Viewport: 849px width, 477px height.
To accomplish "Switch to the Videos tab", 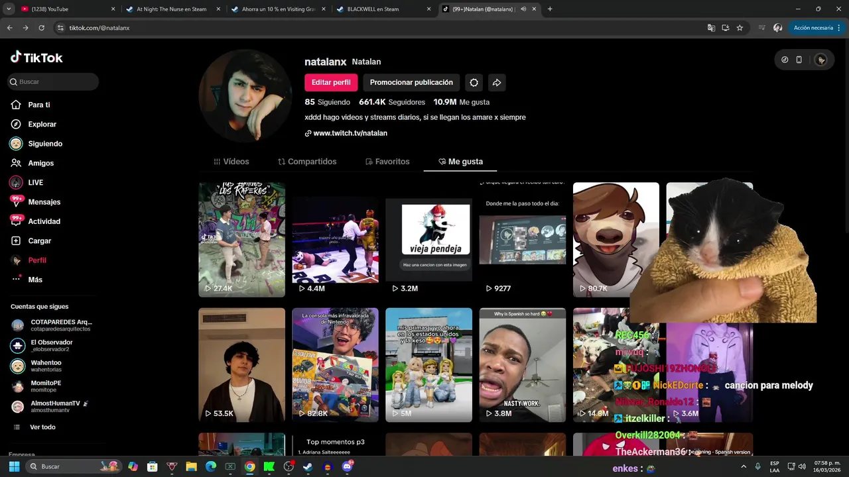I will pyautogui.click(x=231, y=162).
